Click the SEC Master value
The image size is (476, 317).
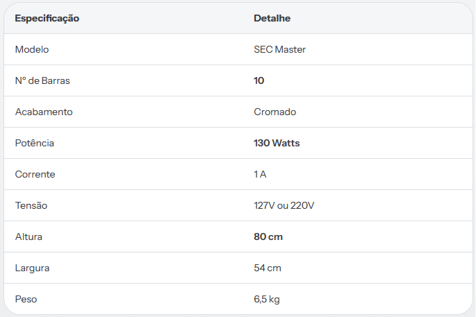pyautogui.click(x=279, y=49)
